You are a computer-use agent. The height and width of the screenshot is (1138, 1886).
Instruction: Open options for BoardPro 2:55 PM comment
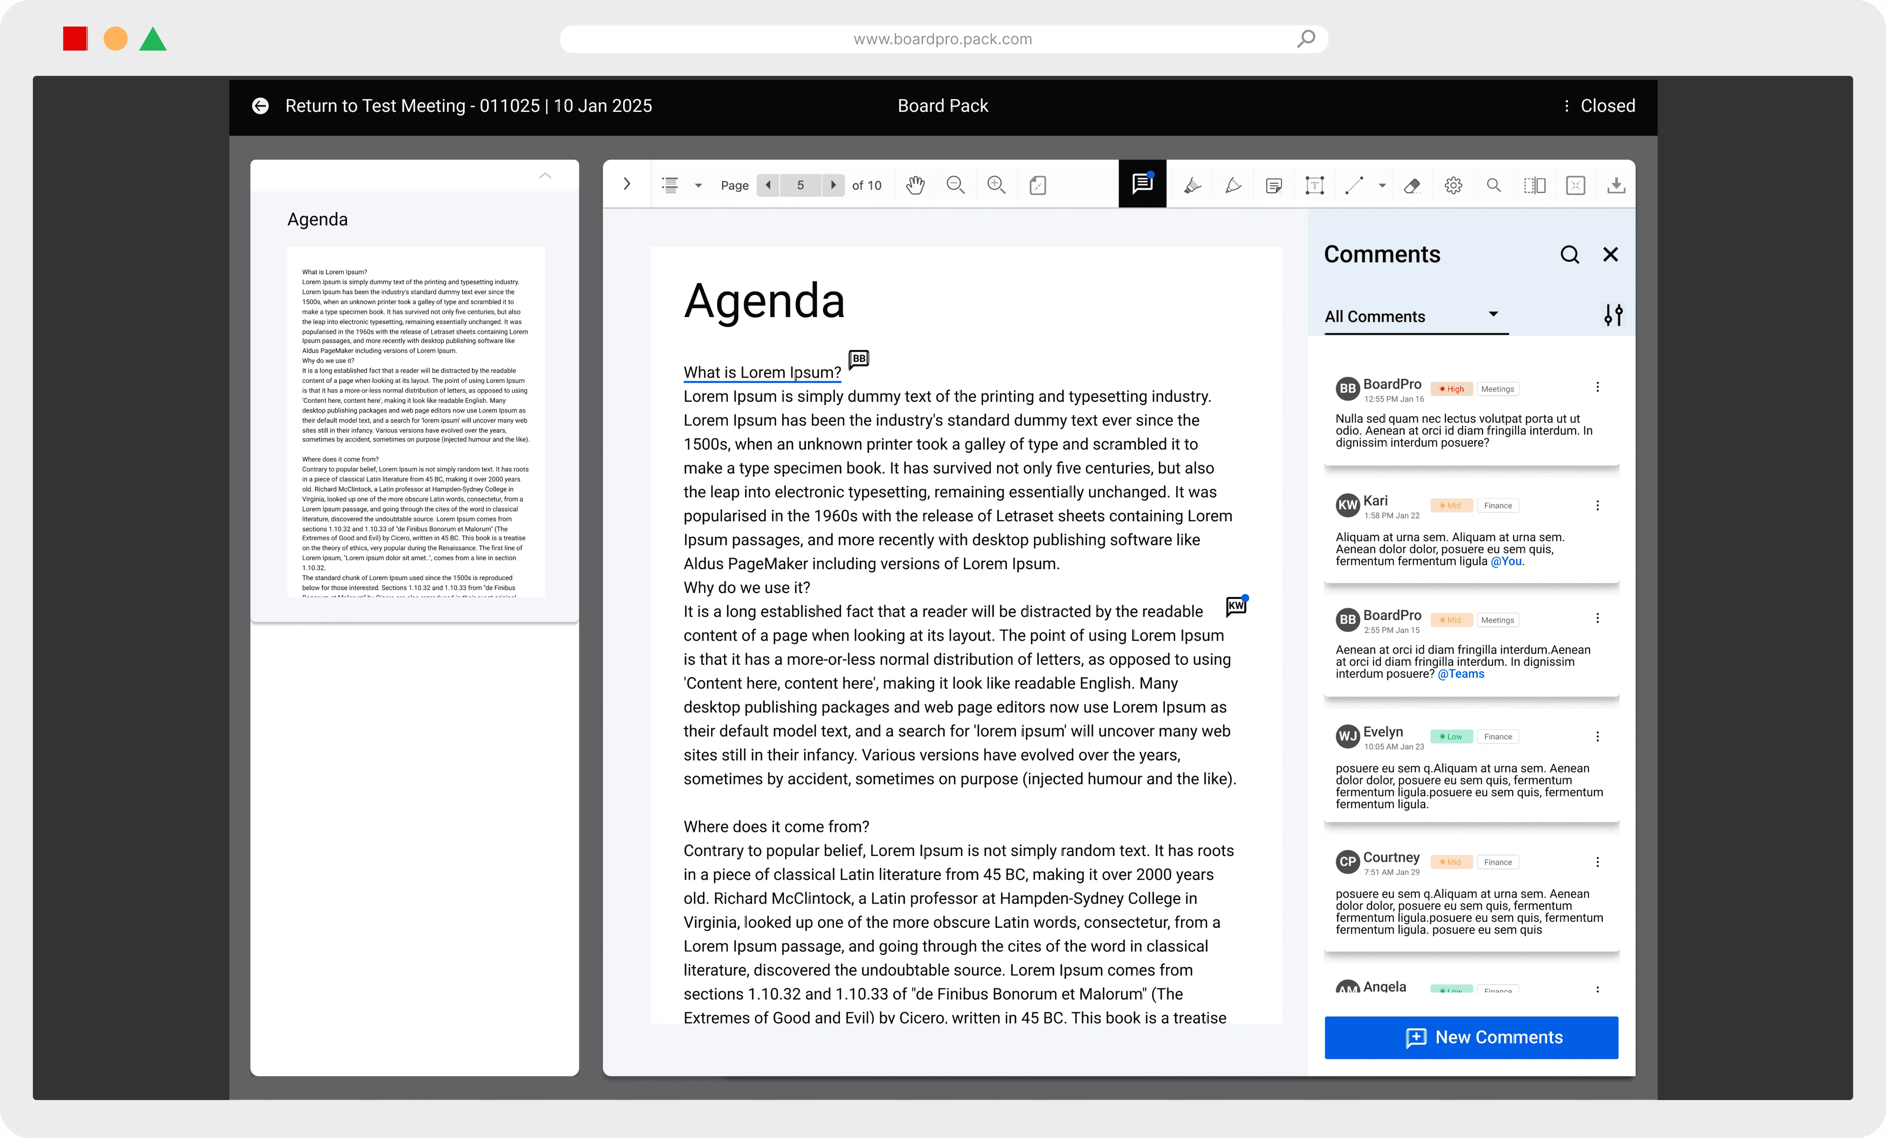1597,618
